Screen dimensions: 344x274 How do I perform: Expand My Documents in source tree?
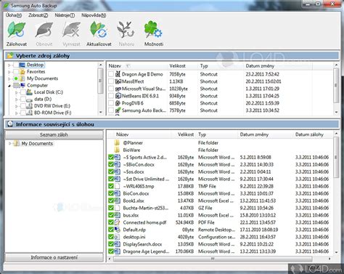click(x=9, y=78)
